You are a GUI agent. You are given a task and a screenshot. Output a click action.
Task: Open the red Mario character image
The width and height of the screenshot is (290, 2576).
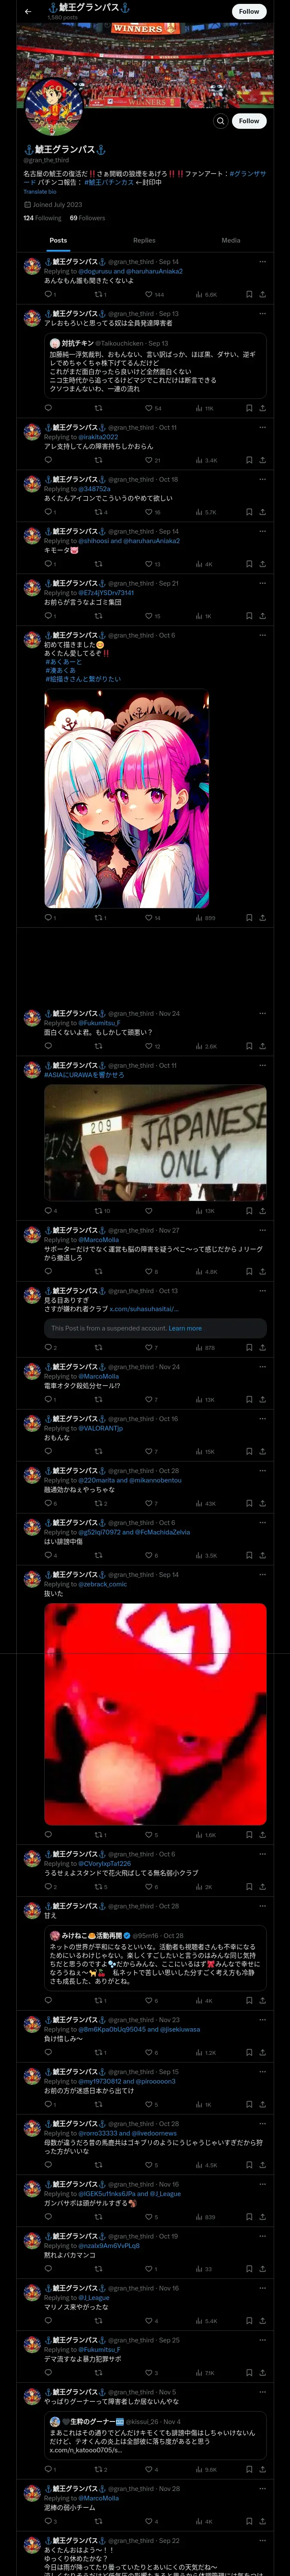tap(155, 1714)
